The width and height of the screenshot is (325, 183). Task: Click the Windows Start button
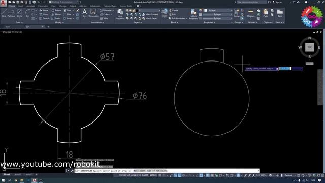coord(3,180)
